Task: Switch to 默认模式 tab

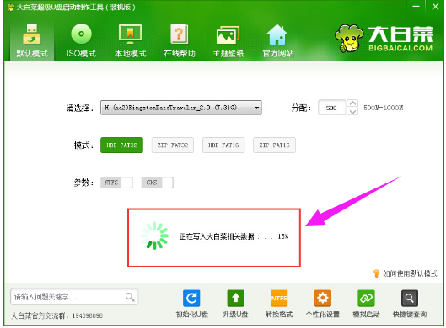Action: click(32, 40)
